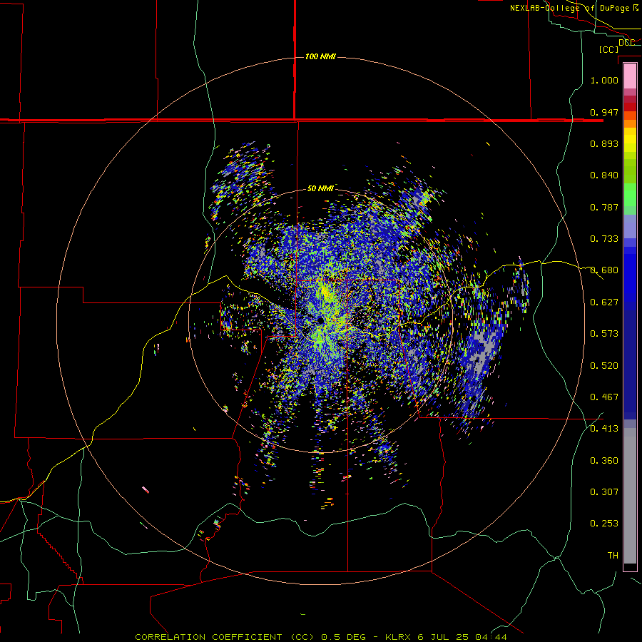Click the 0.253 scale label

(x=604, y=524)
